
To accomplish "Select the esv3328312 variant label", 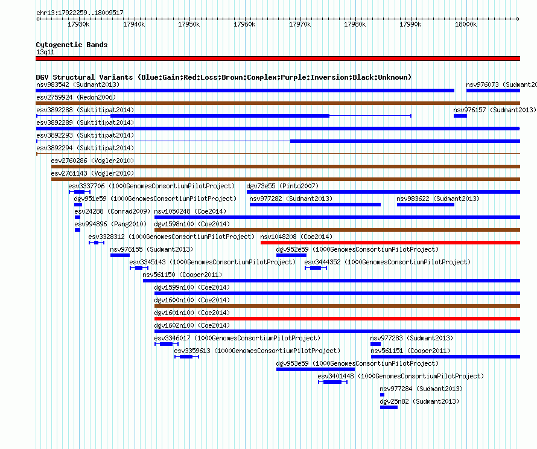I will pyautogui.click(x=171, y=237).
